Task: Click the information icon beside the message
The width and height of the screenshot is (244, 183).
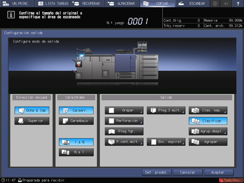Action: pyautogui.click(x=11, y=15)
